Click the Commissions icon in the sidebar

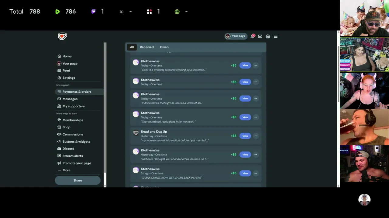click(59, 134)
